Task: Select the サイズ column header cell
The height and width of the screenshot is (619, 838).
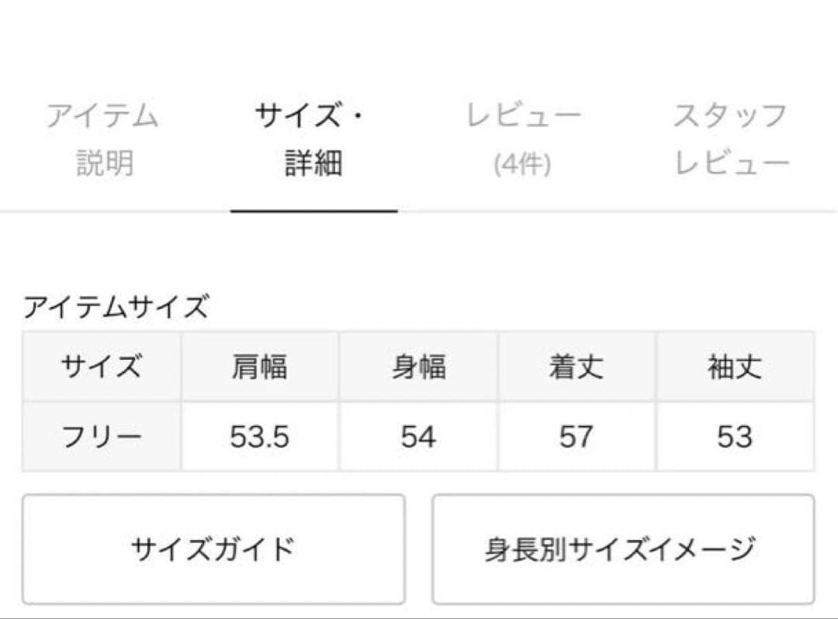Action: pyautogui.click(x=102, y=367)
